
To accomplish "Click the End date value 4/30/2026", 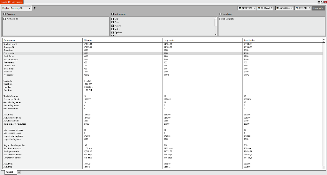I will (x=88, y=87).
